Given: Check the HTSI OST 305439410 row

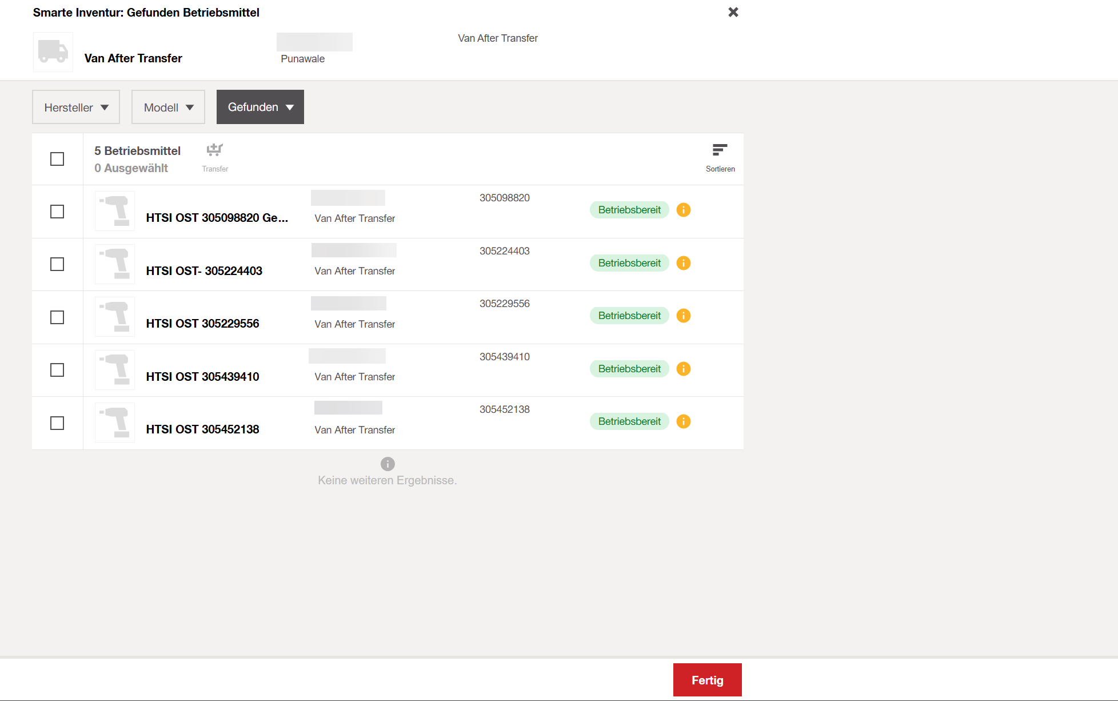Looking at the screenshot, I should pyautogui.click(x=57, y=370).
